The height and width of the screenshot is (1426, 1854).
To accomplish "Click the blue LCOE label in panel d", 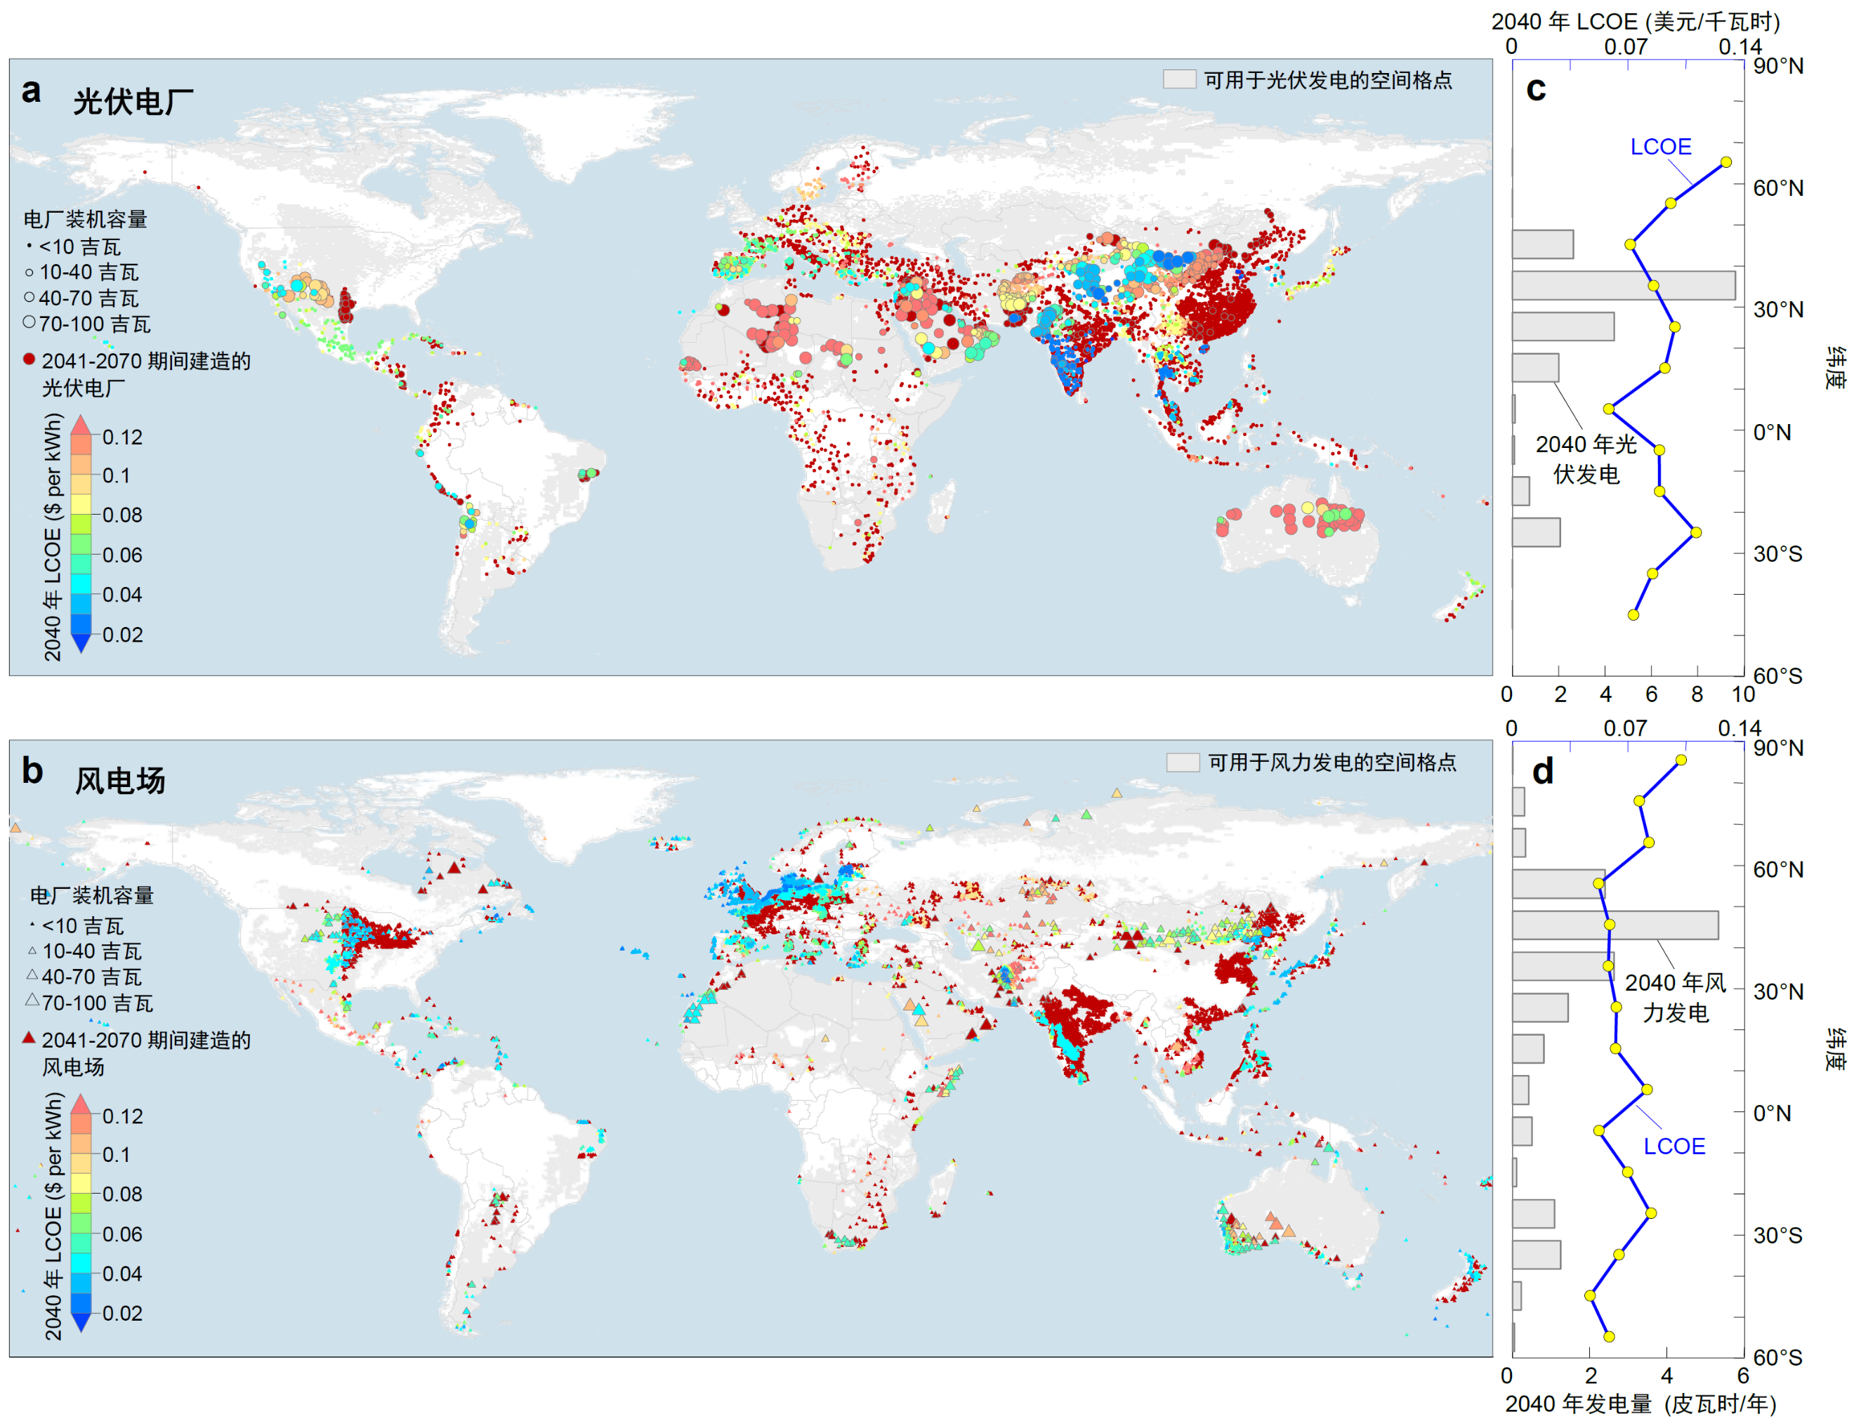I will [1674, 1146].
